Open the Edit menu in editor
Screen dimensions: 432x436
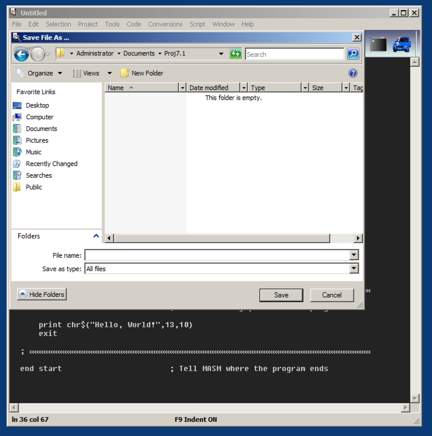33,24
